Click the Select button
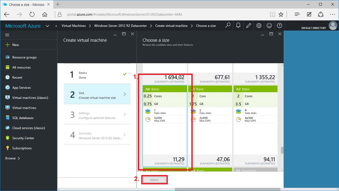This screenshot has height=191, width=339. 154,180
